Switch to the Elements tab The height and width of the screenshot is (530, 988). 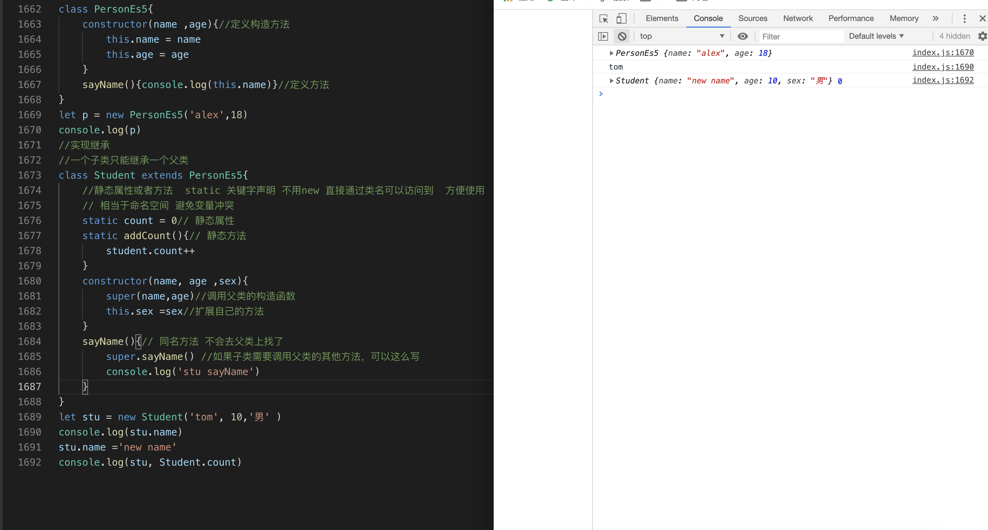click(662, 18)
